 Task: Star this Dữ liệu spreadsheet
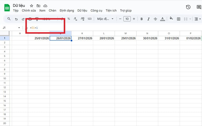point(31,6)
